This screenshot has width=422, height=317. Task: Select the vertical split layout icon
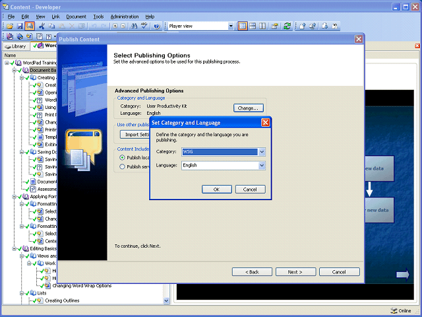[262, 26]
